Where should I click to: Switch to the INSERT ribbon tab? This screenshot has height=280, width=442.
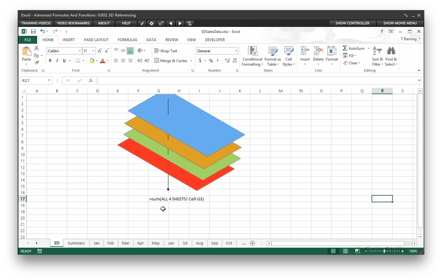click(69, 40)
